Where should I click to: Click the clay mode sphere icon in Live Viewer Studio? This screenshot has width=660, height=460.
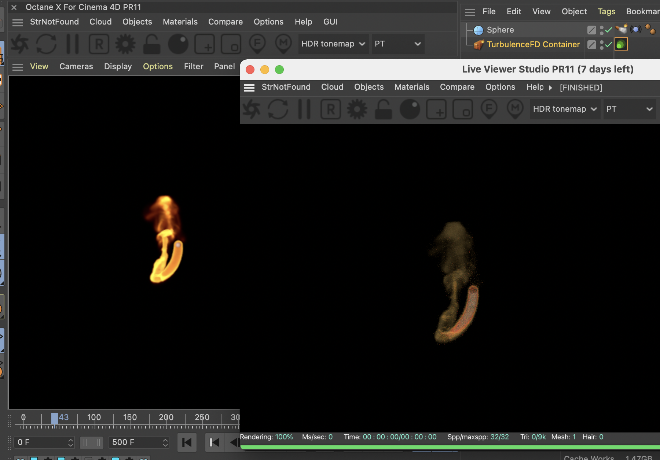[x=410, y=109]
